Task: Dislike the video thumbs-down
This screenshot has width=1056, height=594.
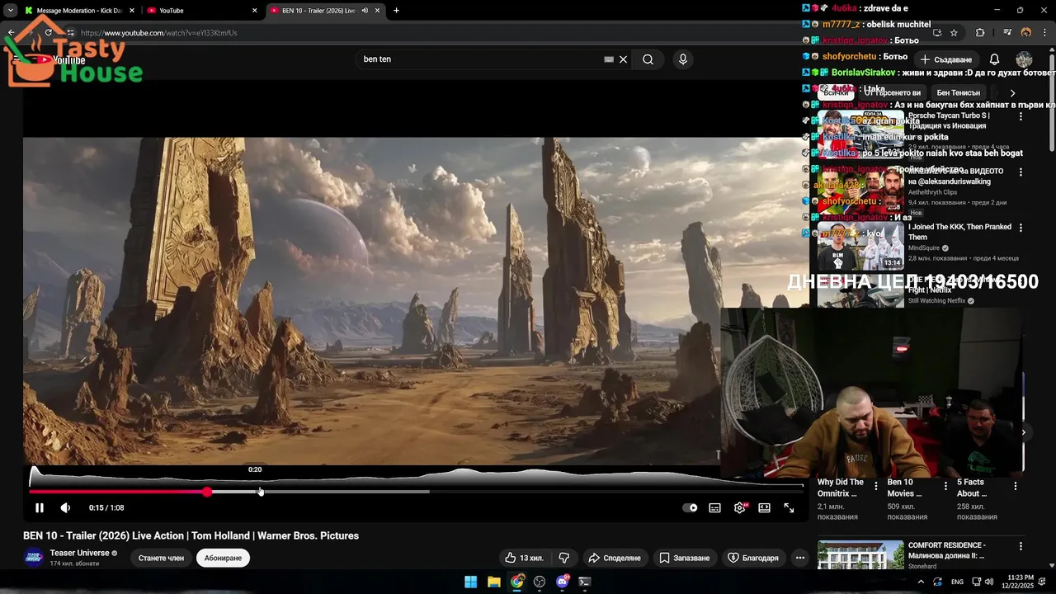Action: 563,558
